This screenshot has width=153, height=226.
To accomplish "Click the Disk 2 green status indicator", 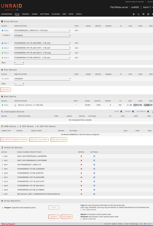I will coord(2,48).
